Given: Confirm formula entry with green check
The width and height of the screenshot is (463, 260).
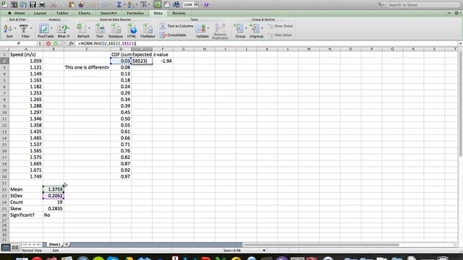Looking at the screenshot, I should 56,43.
